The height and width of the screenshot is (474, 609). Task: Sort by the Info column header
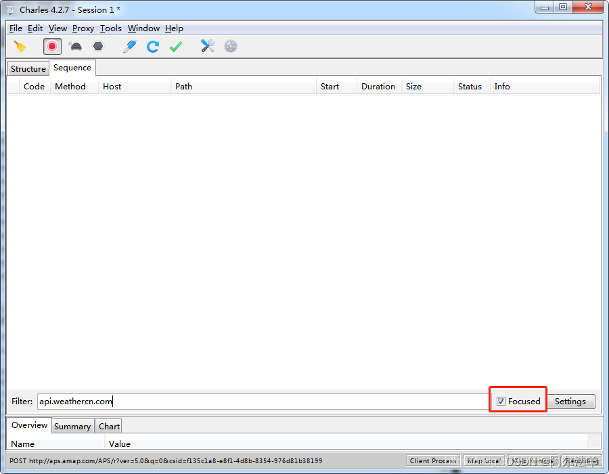pos(545,86)
